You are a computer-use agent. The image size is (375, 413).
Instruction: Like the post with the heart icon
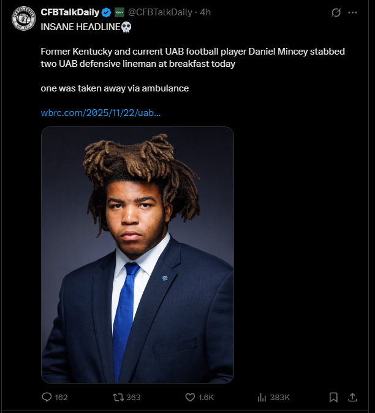[190, 397]
